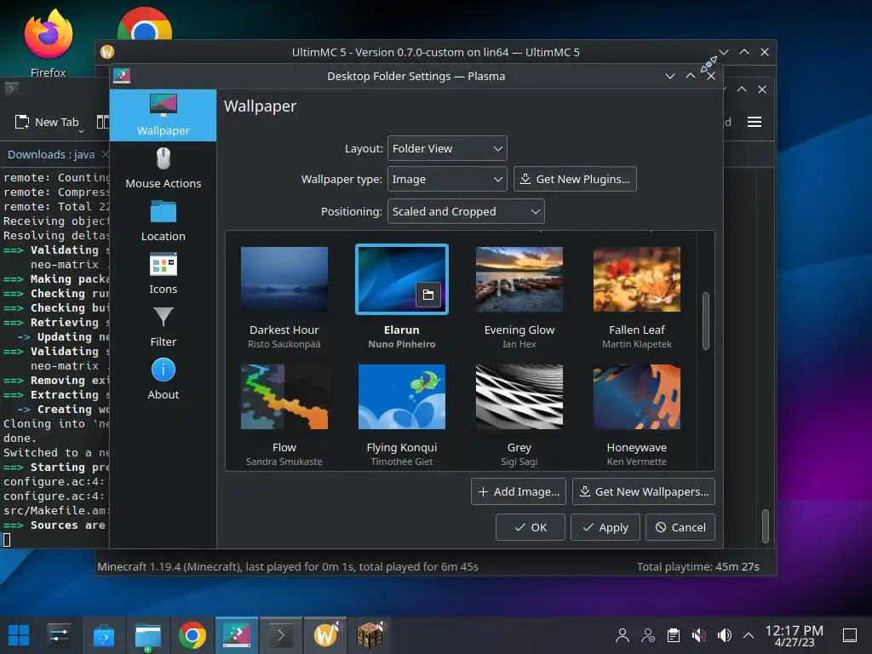The width and height of the screenshot is (872, 654).
Task: Click the Total playtime status text in UltimMC
Action: pyautogui.click(x=698, y=566)
